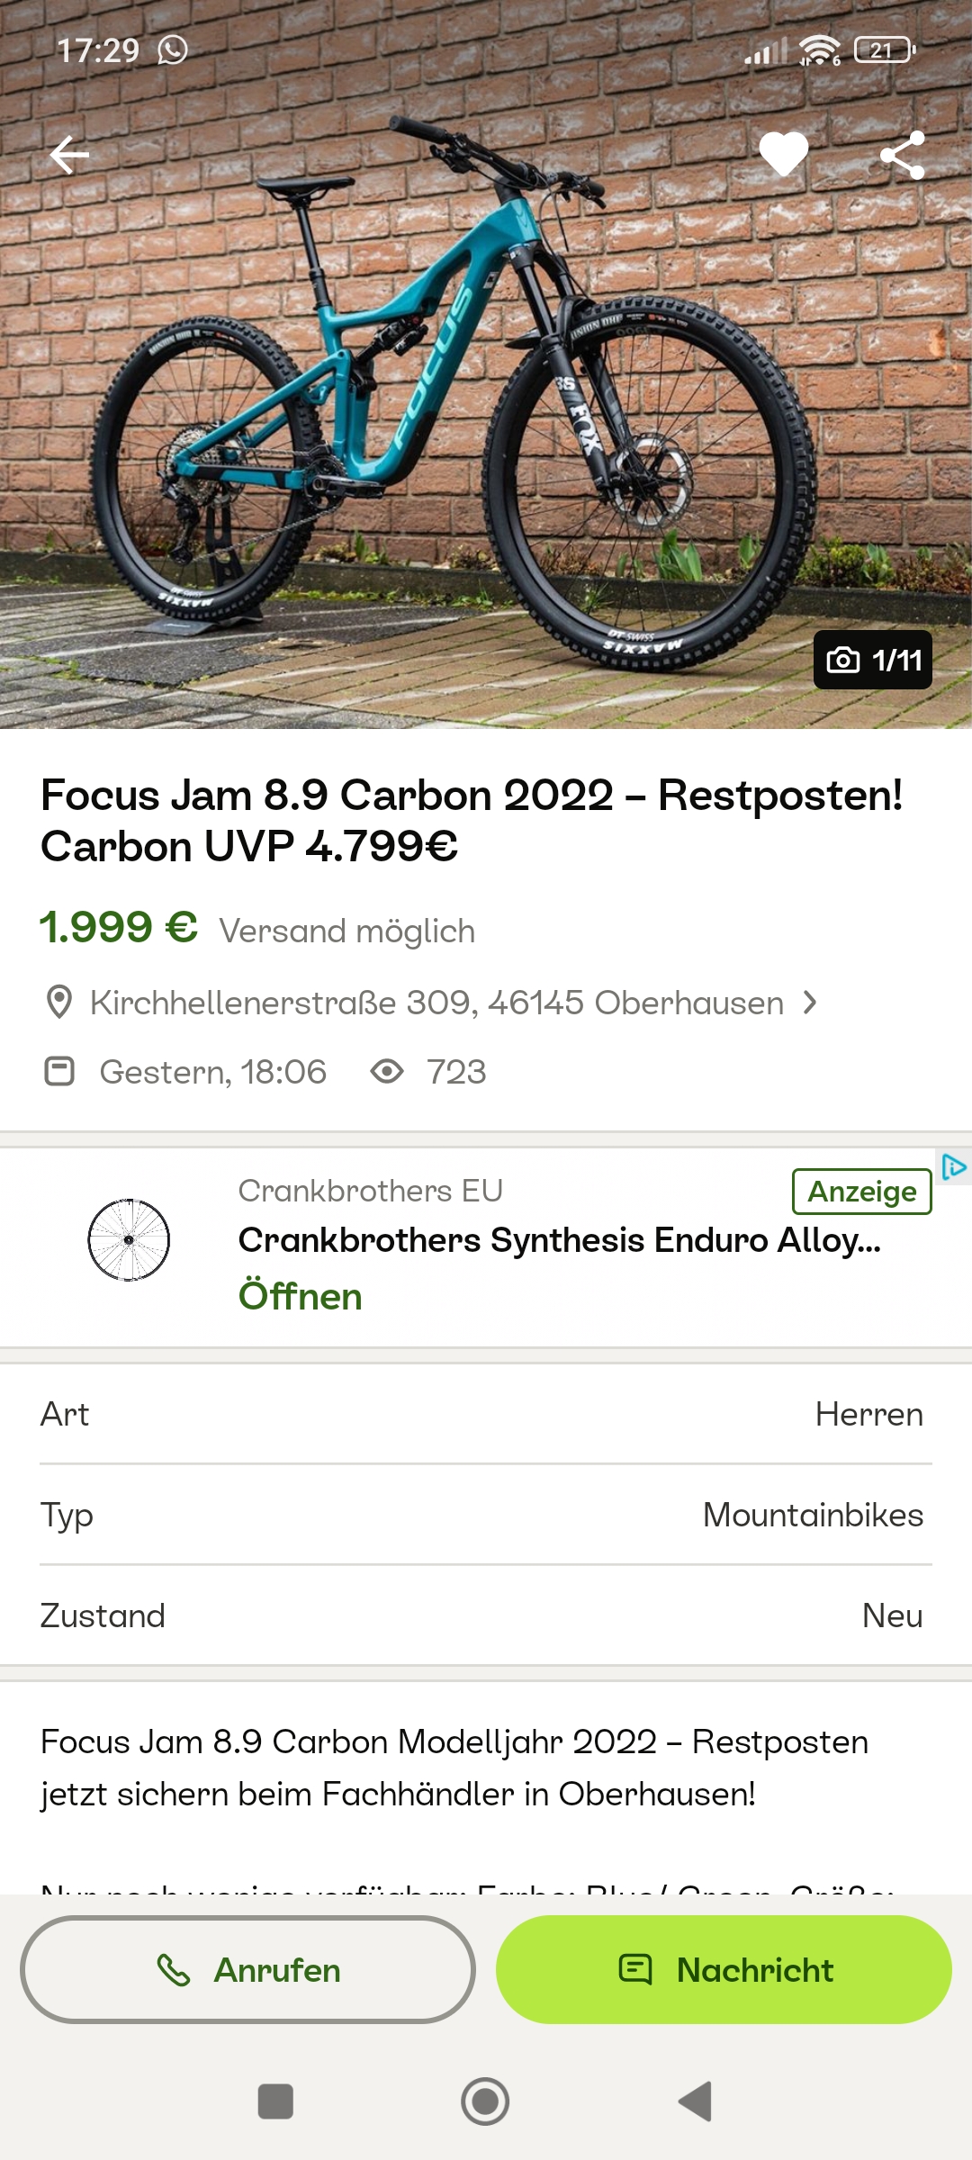The width and height of the screenshot is (972, 2160).
Task: Open the Crankbrothers wheel ad thumbnail
Action: pyautogui.click(x=129, y=1240)
